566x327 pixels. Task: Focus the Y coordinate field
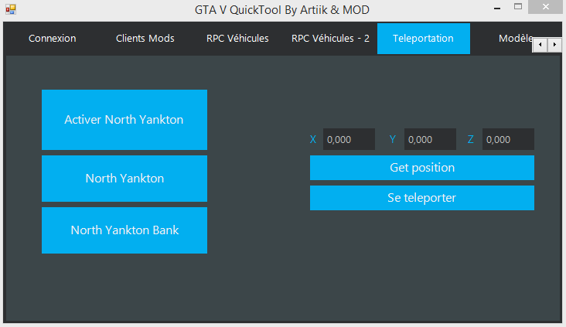point(430,139)
